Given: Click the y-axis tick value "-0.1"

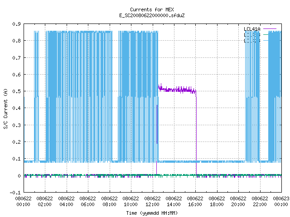Looking at the screenshot, I should click(15, 193).
